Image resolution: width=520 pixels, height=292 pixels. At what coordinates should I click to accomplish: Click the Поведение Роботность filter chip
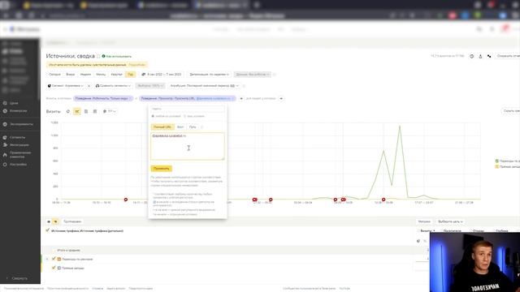pos(103,99)
